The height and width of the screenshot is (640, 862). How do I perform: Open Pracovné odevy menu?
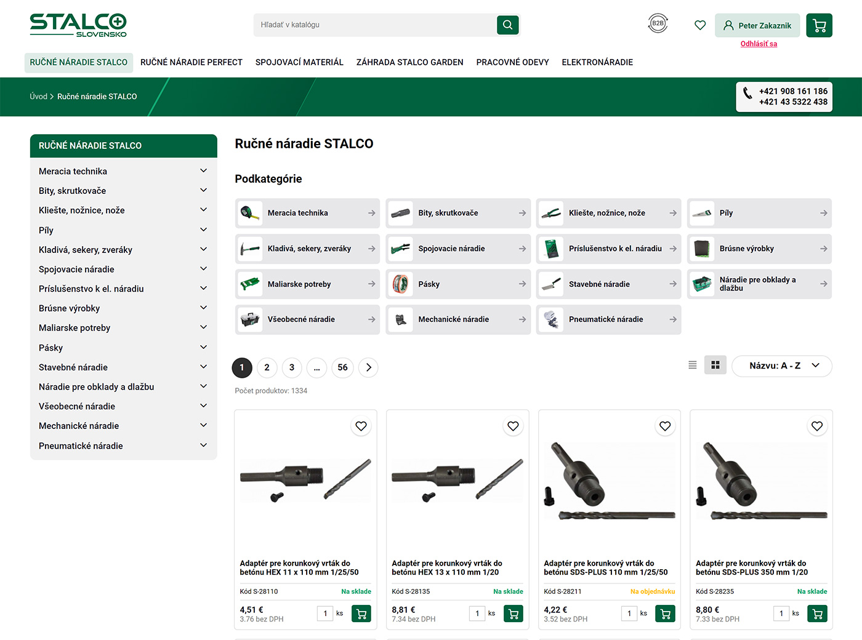tap(512, 62)
